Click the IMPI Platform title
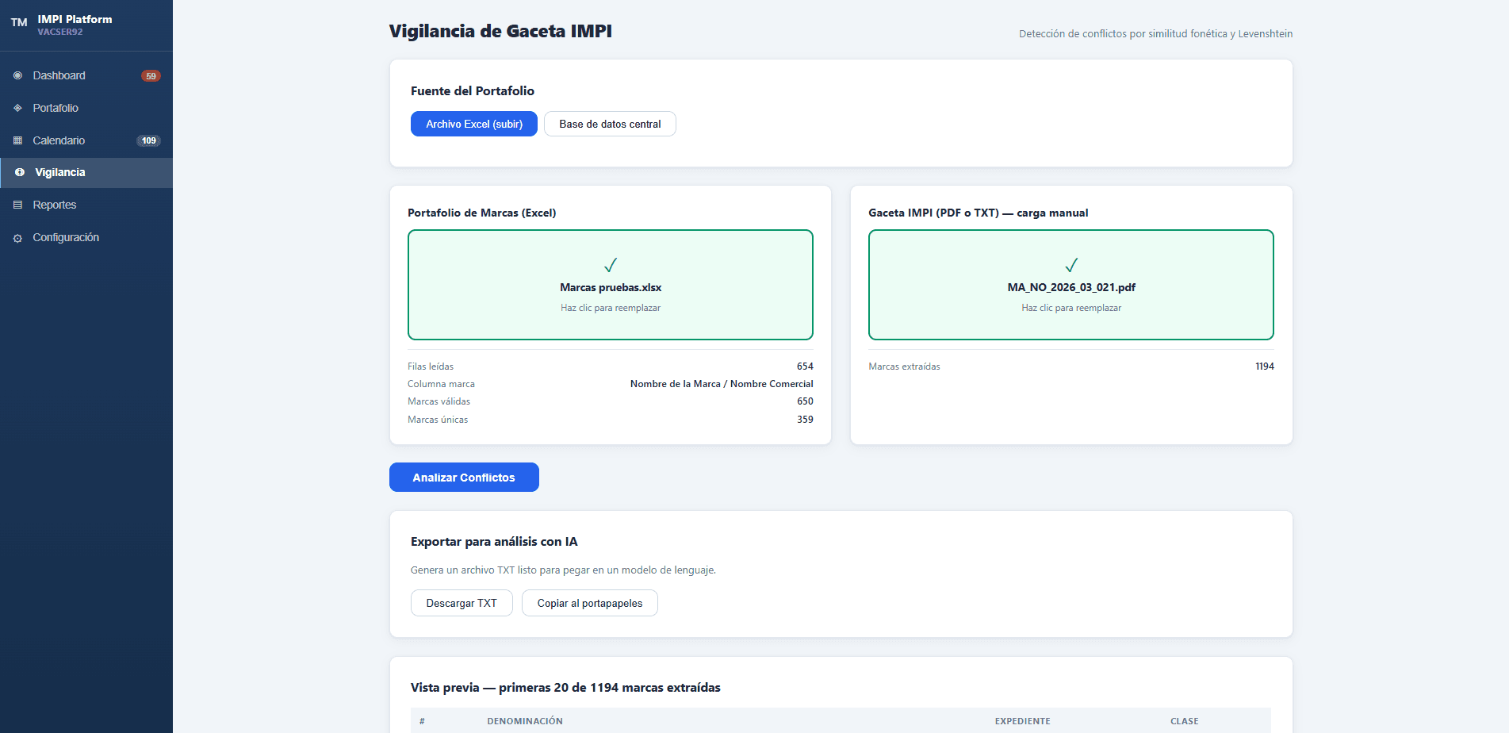 point(75,19)
